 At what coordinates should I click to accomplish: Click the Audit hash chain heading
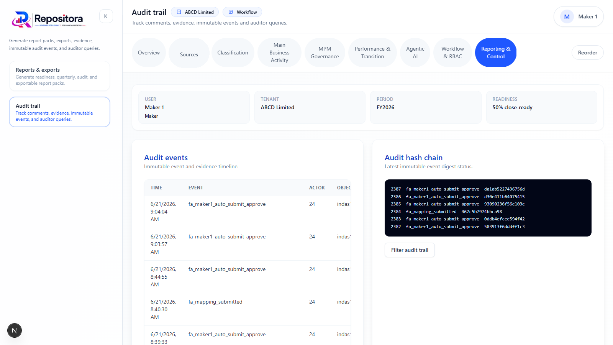(x=413, y=158)
